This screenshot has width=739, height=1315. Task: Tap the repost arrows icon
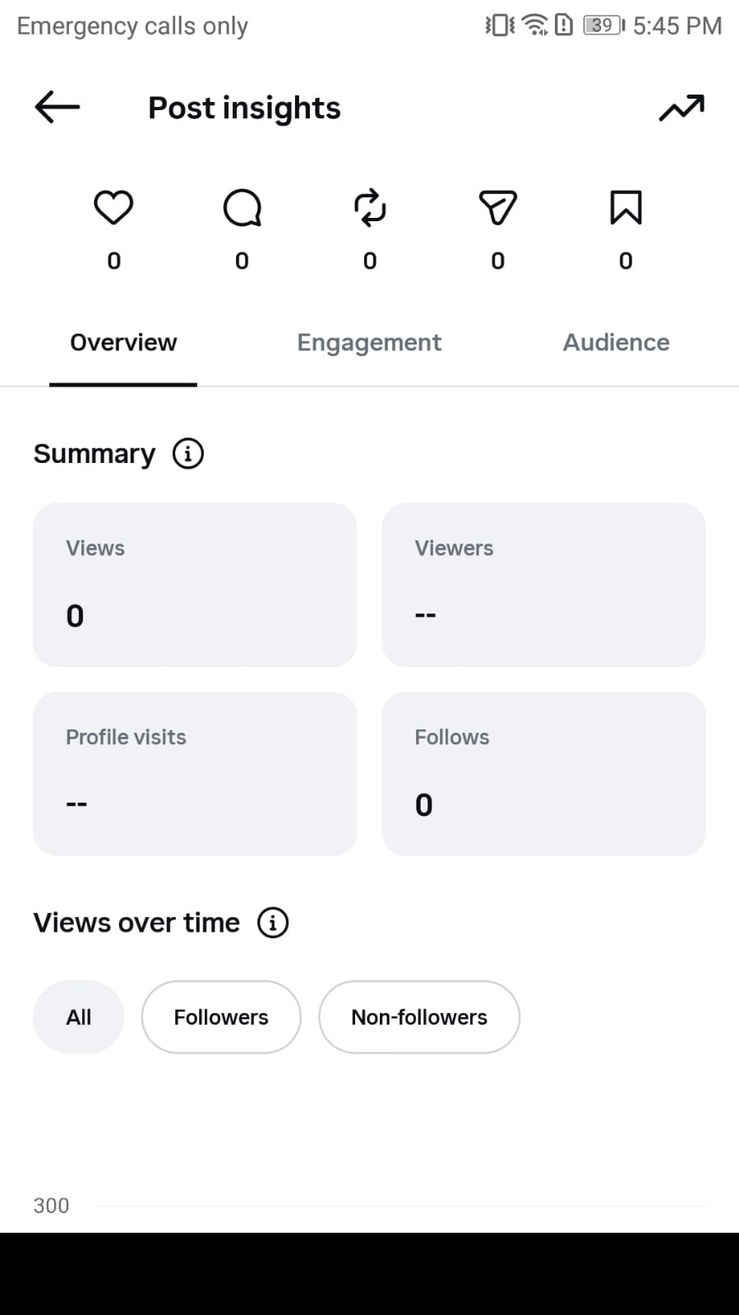point(370,207)
